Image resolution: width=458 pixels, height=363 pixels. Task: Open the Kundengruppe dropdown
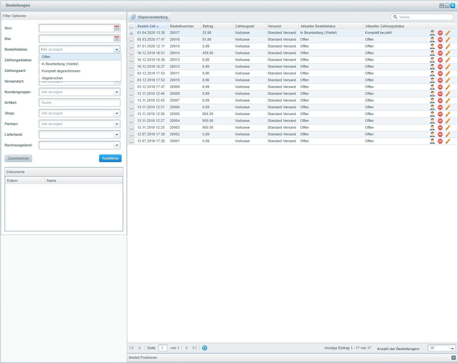[x=117, y=92]
